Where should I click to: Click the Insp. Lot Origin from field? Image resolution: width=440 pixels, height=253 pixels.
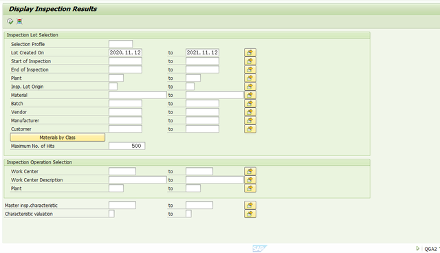click(x=113, y=87)
